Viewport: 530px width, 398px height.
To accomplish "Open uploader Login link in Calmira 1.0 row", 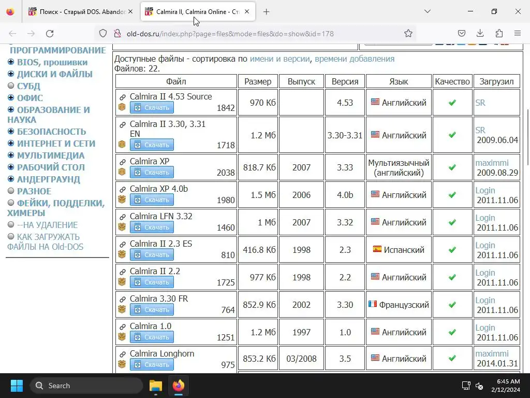I will coord(485,328).
